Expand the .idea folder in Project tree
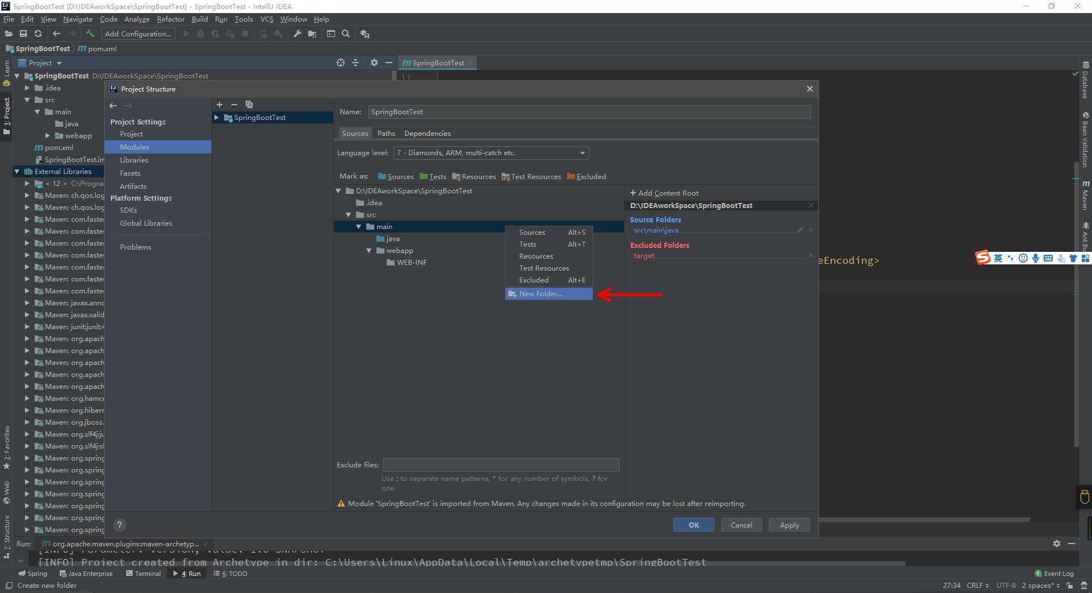The image size is (1092, 593). tap(27, 88)
